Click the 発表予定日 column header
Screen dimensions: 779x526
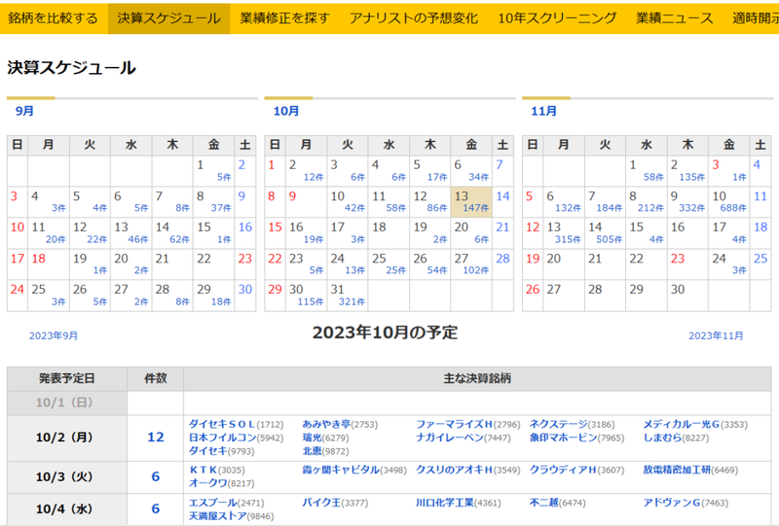click(67, 378)
